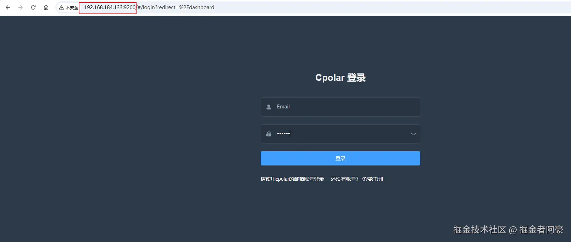Click the 掘金者阿豪 watermark name

(541, 230)
